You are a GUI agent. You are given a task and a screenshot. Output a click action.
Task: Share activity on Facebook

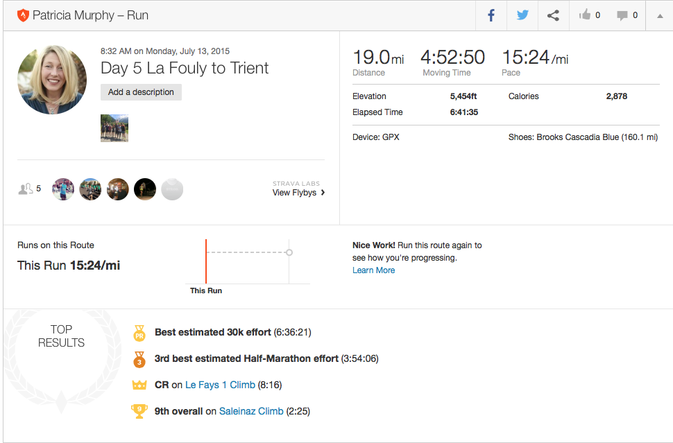(x=491, y=15)
